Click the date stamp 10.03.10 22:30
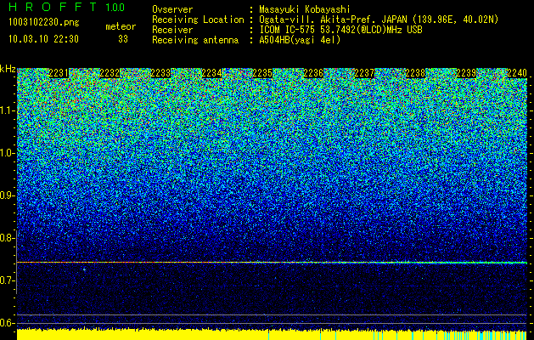 coord(43,39)
